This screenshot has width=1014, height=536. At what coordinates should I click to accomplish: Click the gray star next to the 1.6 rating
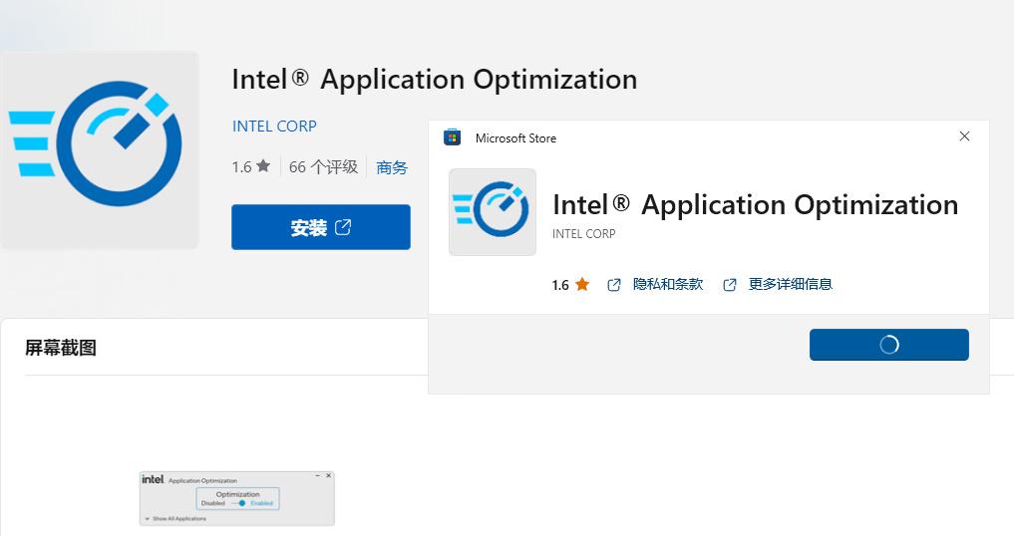coord(263,166)
